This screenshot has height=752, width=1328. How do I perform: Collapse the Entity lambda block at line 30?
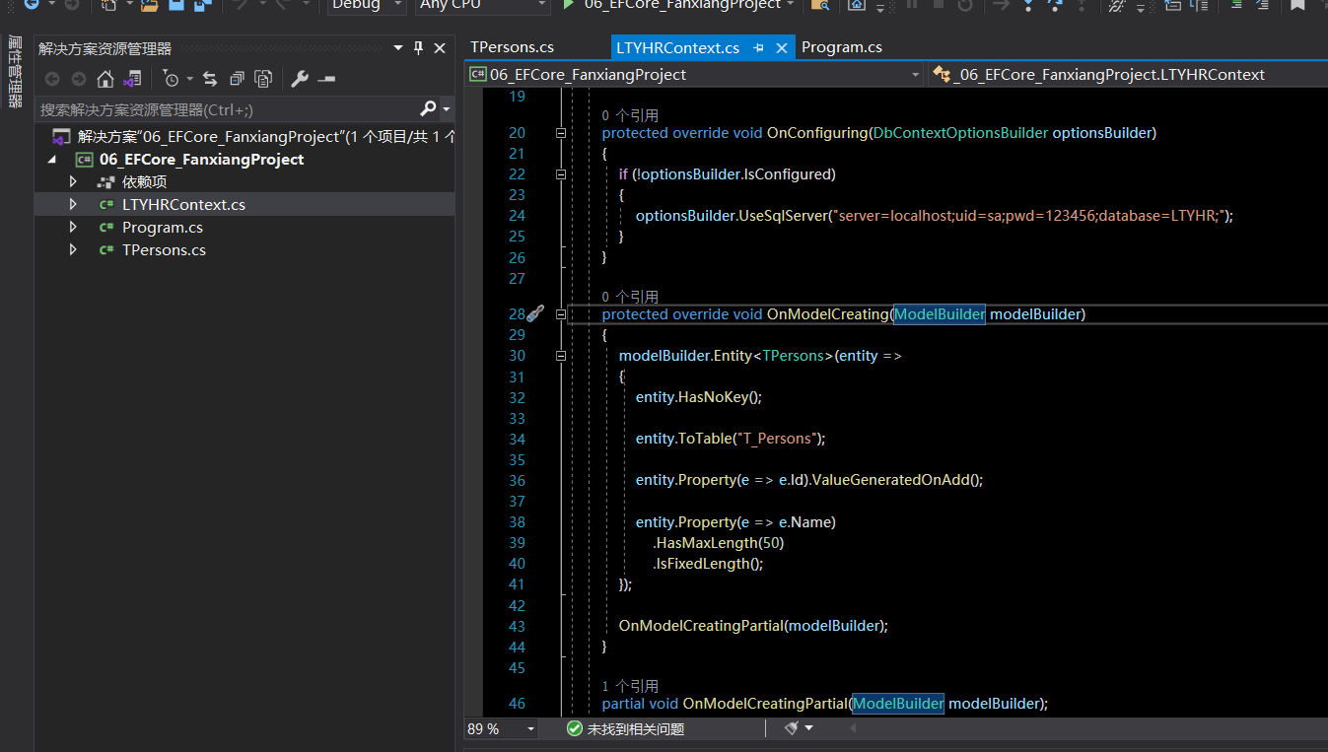(561, 356)
